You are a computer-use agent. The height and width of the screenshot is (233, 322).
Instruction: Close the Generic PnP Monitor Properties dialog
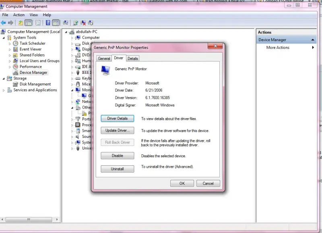[x=215, y=46]
